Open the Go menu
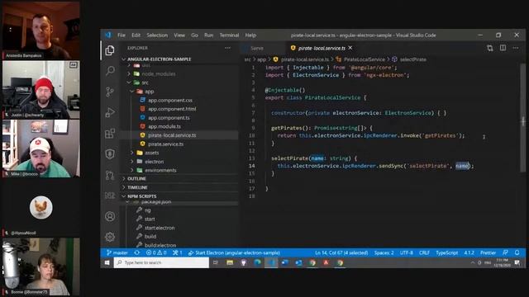Screen dimensions: 529x297 tap(195, 35)
